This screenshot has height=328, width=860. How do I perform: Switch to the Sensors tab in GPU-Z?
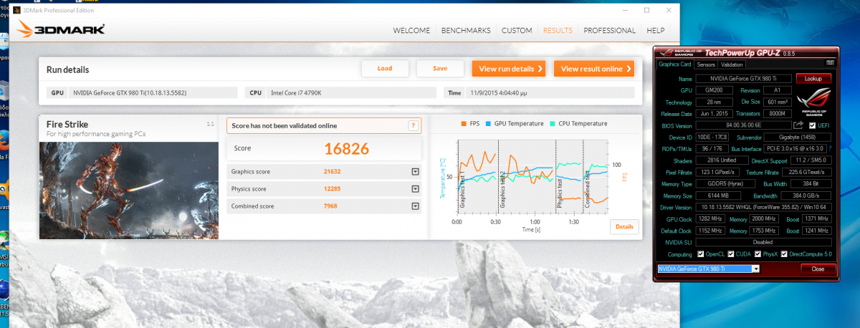pos(706,64)
